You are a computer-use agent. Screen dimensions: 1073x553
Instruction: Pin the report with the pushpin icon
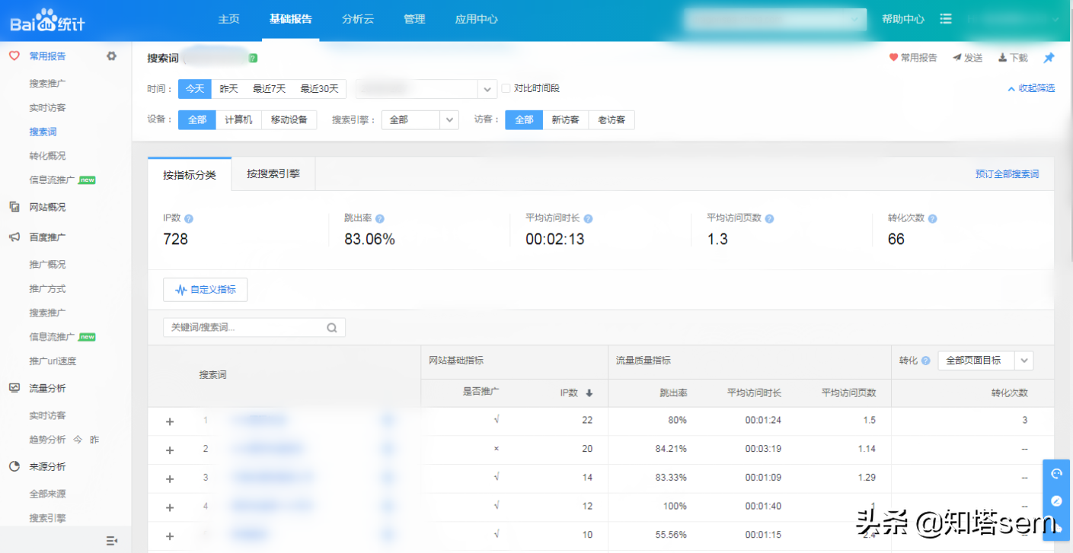pyautogui.click(x=1049, y=58)
